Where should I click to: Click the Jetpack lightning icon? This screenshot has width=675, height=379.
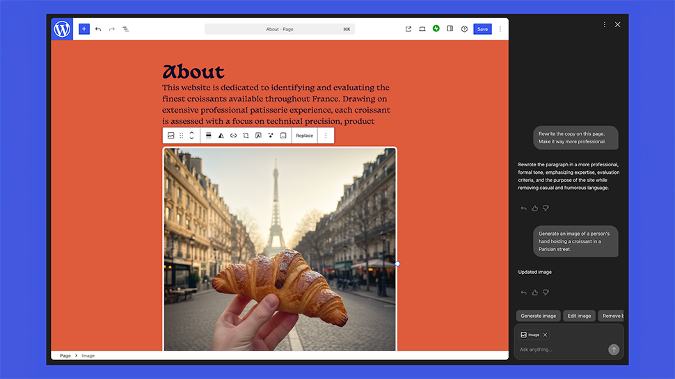pyautogui.click(x=436, y=29)
